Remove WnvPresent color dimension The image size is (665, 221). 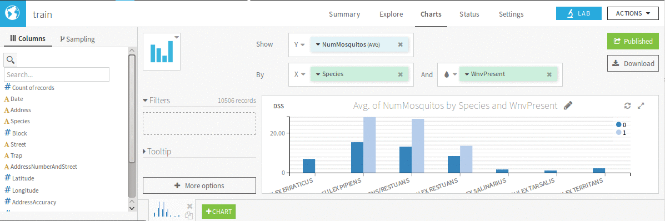pos(549,74)
